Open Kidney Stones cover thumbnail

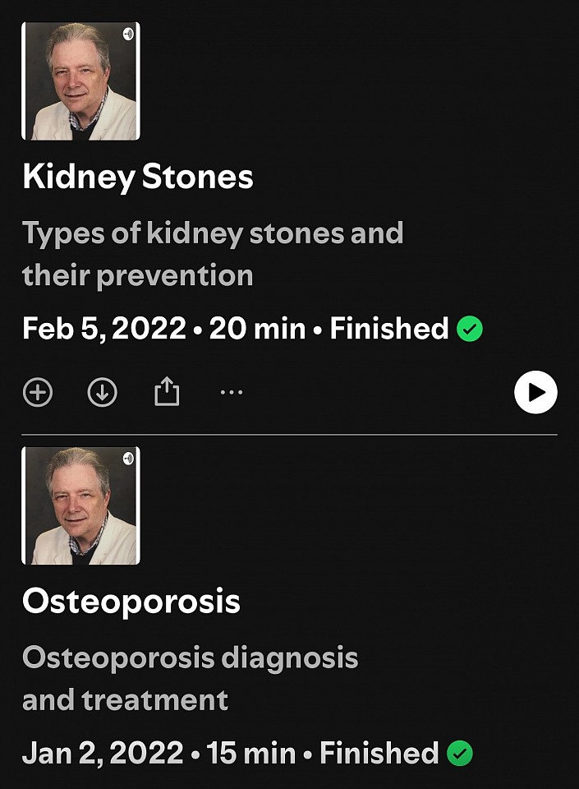(x=80, y=81)
